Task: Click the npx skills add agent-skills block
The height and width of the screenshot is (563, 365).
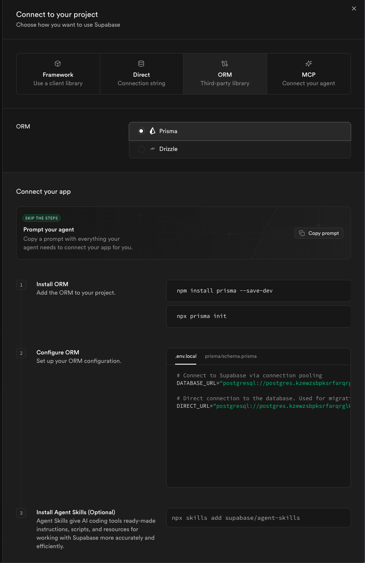Action: [258, 518]
